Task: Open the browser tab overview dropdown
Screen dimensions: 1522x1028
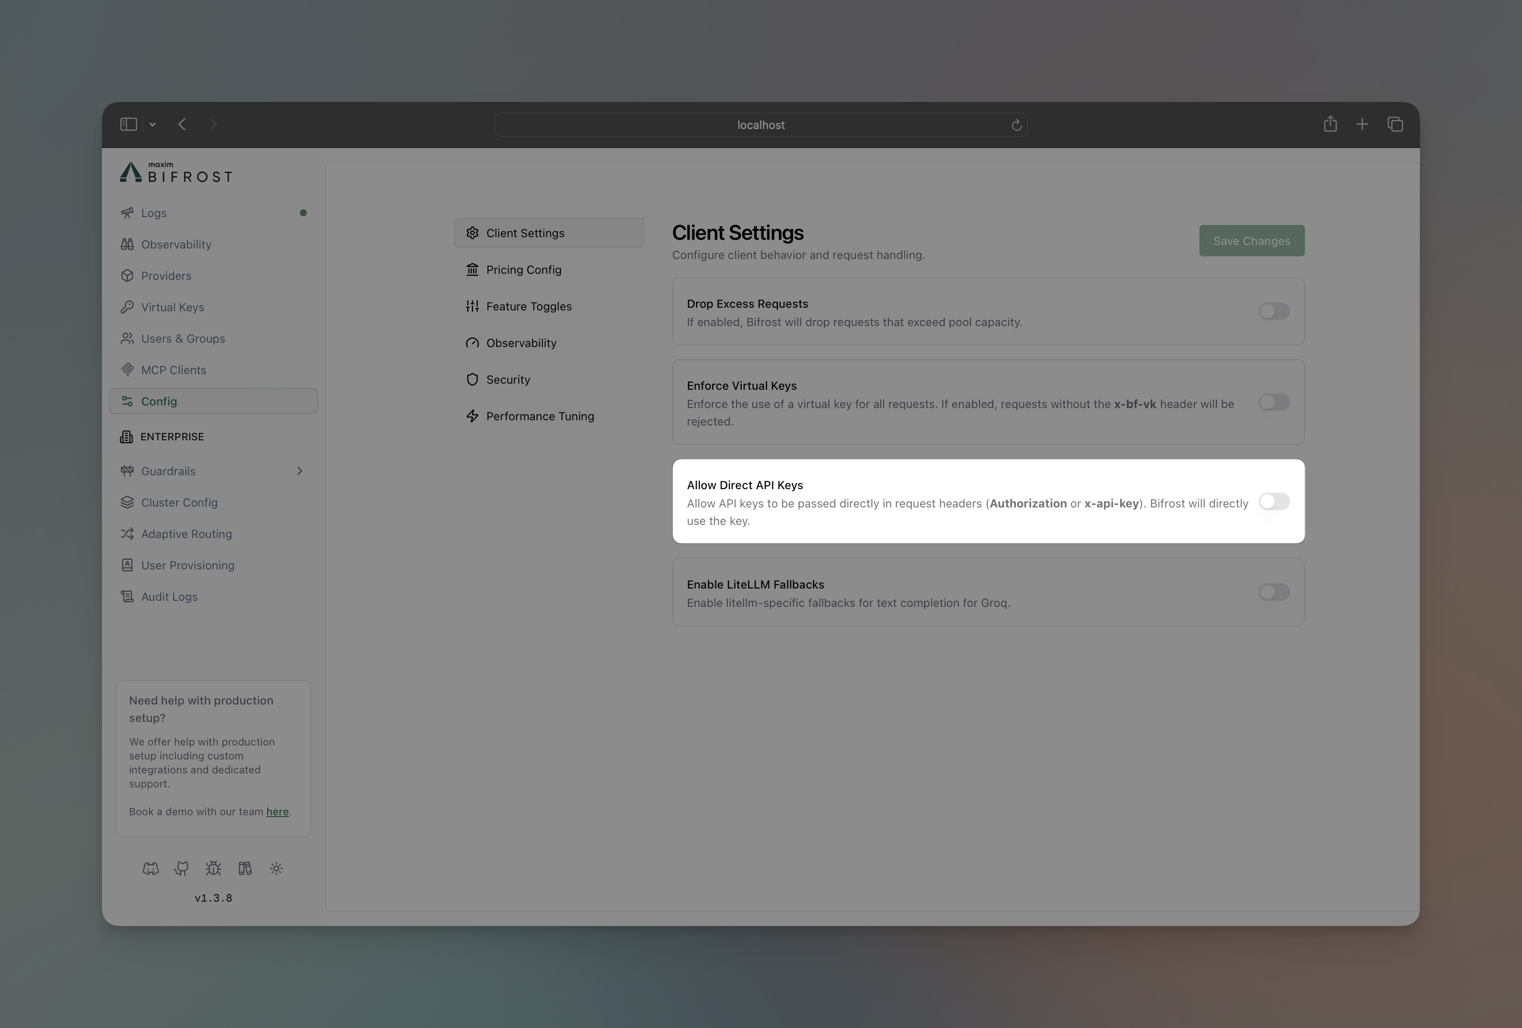Action: [153, 125]
